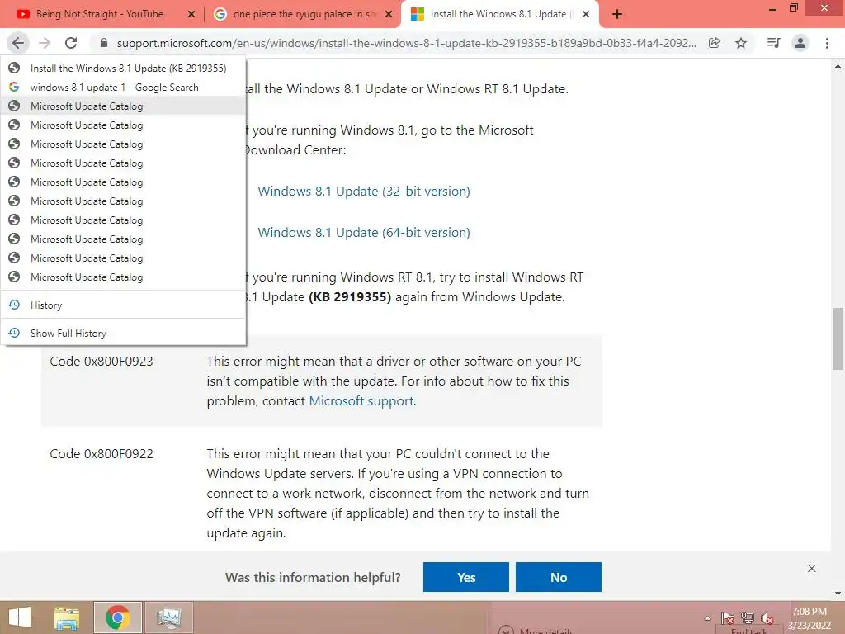Click the page vertical scrollbar thumb

pyautogui.click(x=838, y=338)
